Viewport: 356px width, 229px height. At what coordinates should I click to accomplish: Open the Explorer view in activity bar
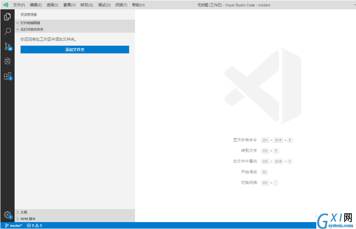pyautogui.click(x=7, y=17)
